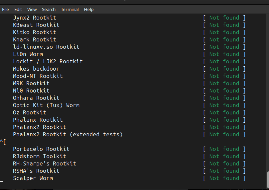The image size is (269, 190).
Task: Click the Portacelo Rootkit entry
Action: tap(41, 149)
